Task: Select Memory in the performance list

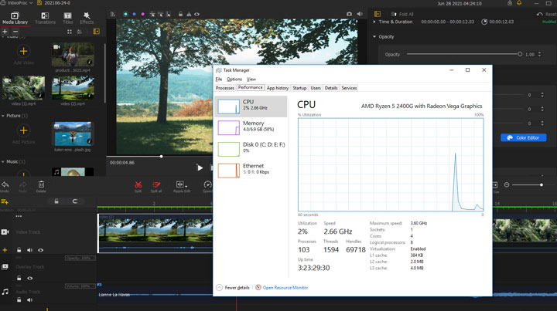Action: pos(250,127)
